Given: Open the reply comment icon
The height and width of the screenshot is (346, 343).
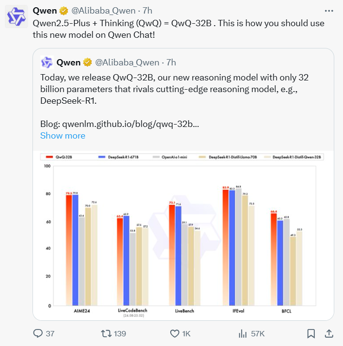Looking at the screenshot, I should click(x=38, y=333).
